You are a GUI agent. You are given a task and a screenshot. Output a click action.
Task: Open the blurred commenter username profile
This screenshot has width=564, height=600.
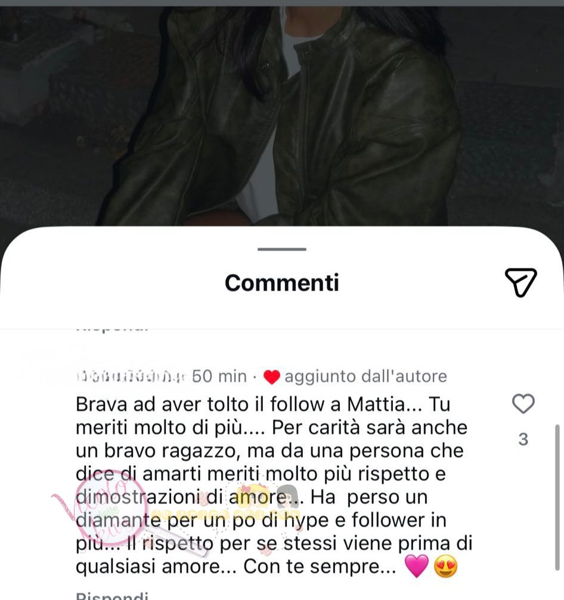[131, 376]
